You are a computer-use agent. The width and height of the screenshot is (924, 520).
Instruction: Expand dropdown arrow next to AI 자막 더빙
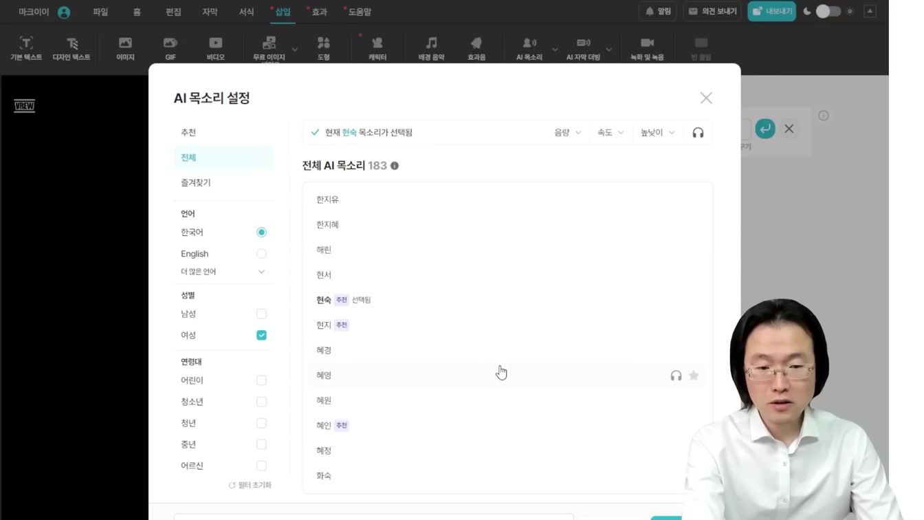(609, 50)
